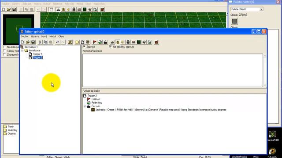This screenshot has height=158, width=282.
Task: Open the Paleta oblastí dropdown
Action: click(261, 9)
